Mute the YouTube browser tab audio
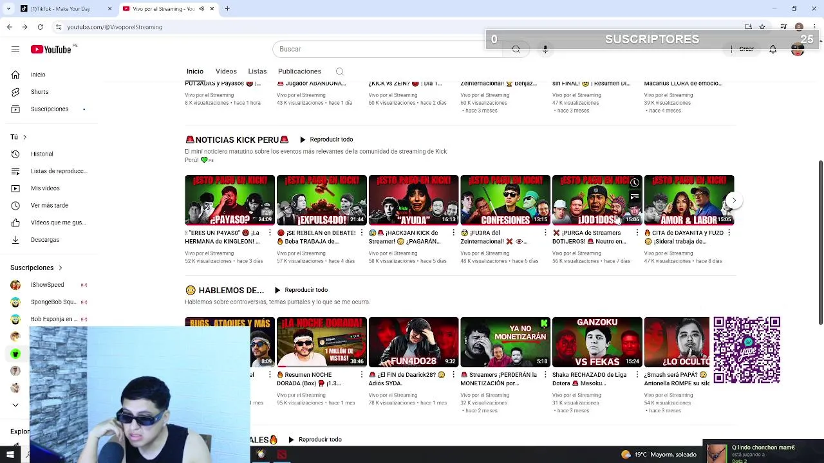Screen dimensions: 824x463 pos(201,9)
